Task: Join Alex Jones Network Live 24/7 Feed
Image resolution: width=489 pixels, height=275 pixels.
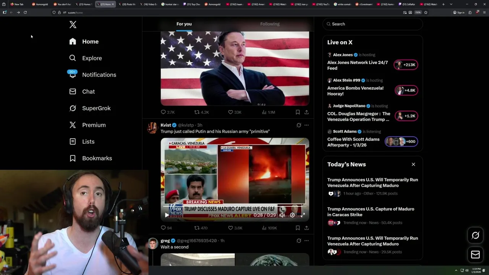Action: tap(372, 61)
